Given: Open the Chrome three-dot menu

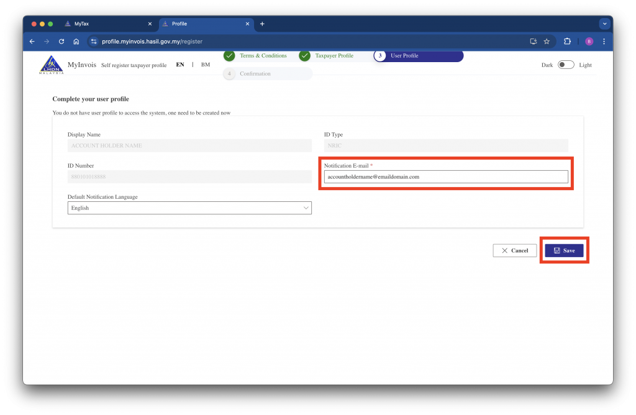Looking at the screenshot, I should click(x=604, y=42).
